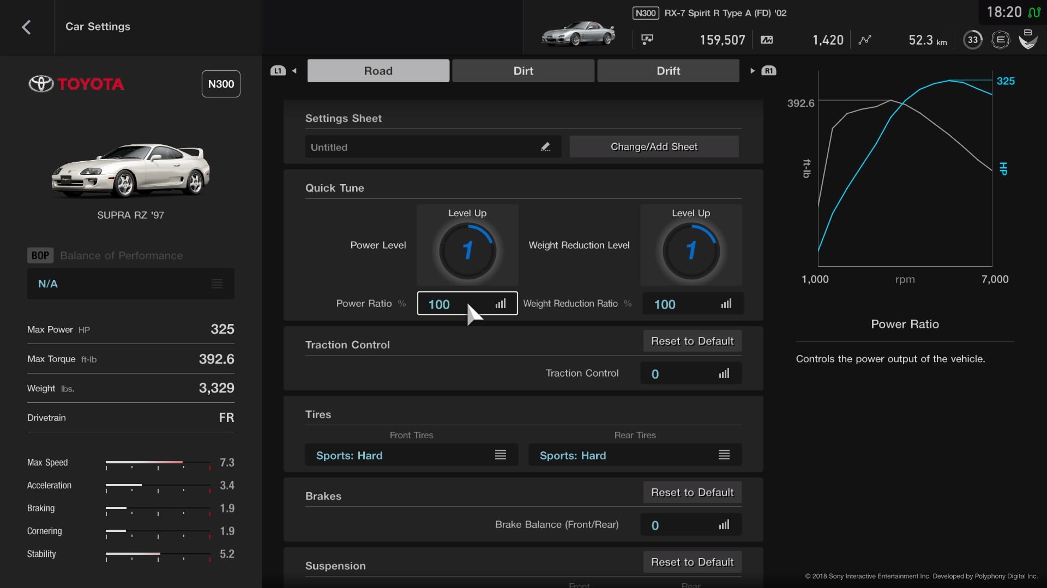Click Reset to Default for Traction Control
The image size is (1047, 588).
tap(691, 340)
